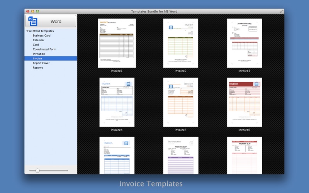Open the Report Cover category
This screenshot has height=193, width=309.
coord(41,63)
